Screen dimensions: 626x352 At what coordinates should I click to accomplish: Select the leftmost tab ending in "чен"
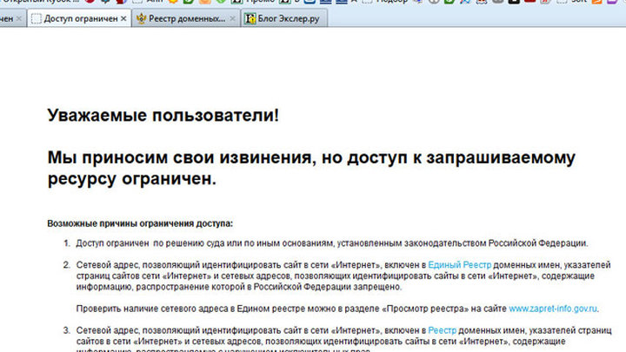[x=5, y=18]
